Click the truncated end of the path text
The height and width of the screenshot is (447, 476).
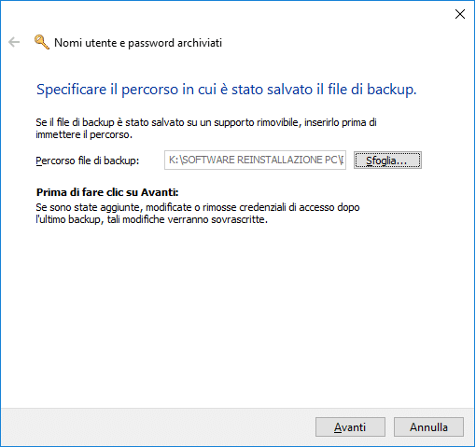(341, 160)
